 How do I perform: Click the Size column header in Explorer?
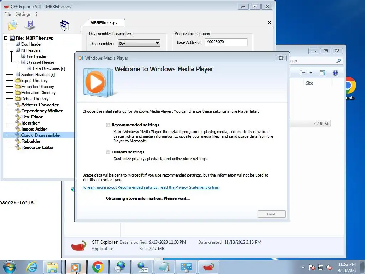click(309, 83)
